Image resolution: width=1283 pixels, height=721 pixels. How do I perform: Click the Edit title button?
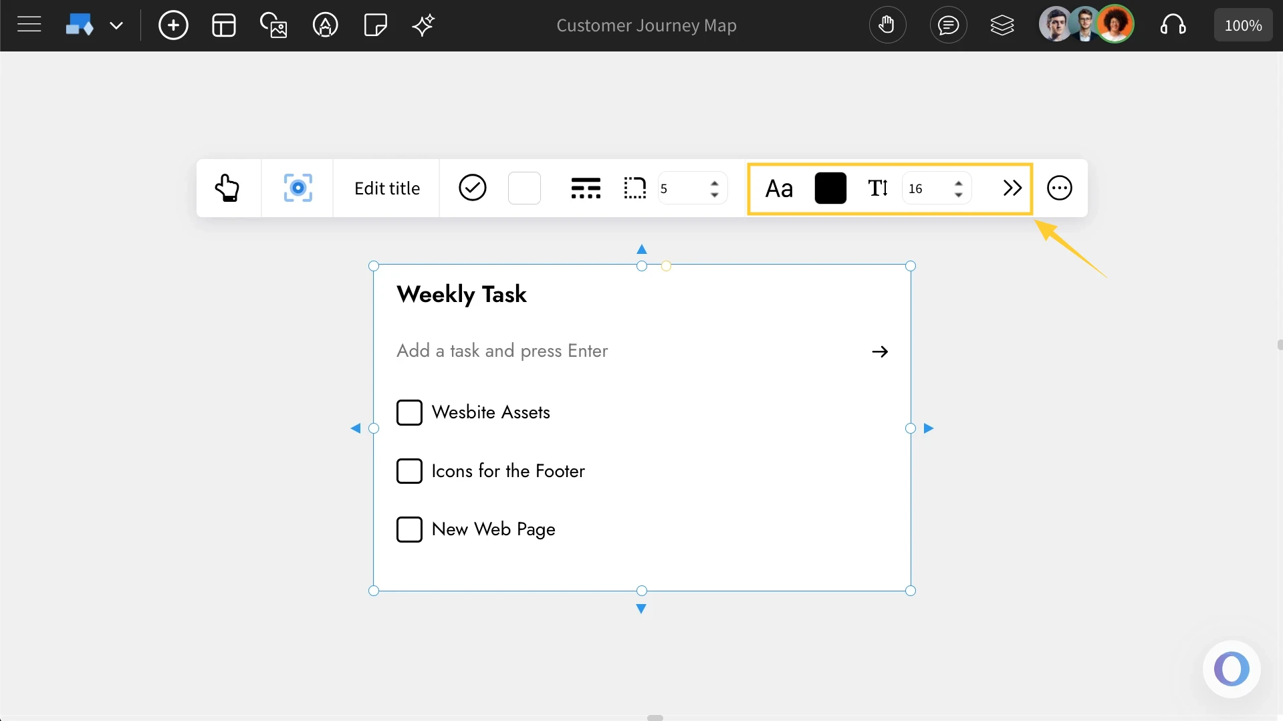(x=386, y=188)
